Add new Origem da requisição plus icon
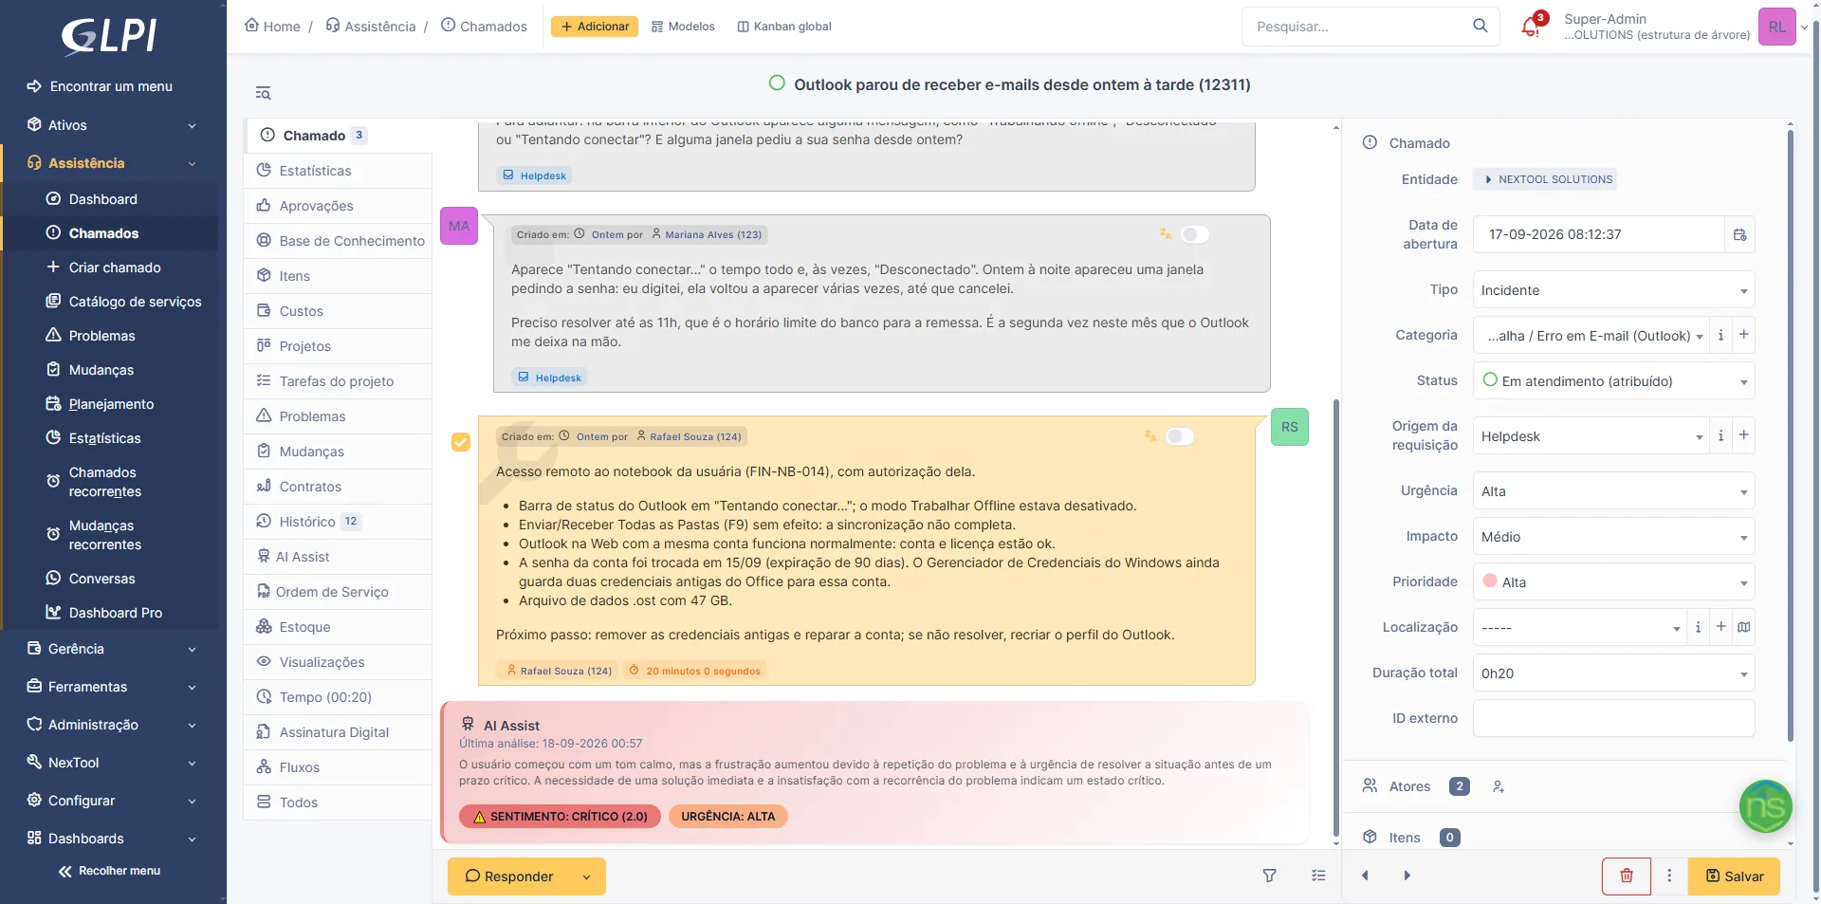 point(1743,435)
